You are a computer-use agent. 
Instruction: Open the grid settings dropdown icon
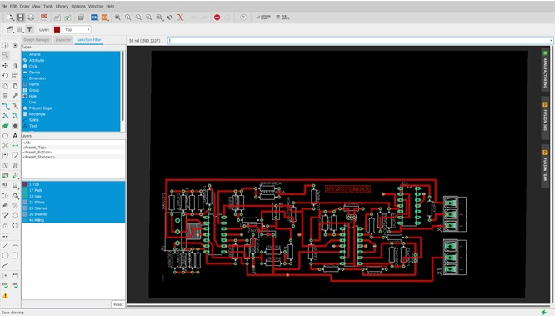(20, 30)
